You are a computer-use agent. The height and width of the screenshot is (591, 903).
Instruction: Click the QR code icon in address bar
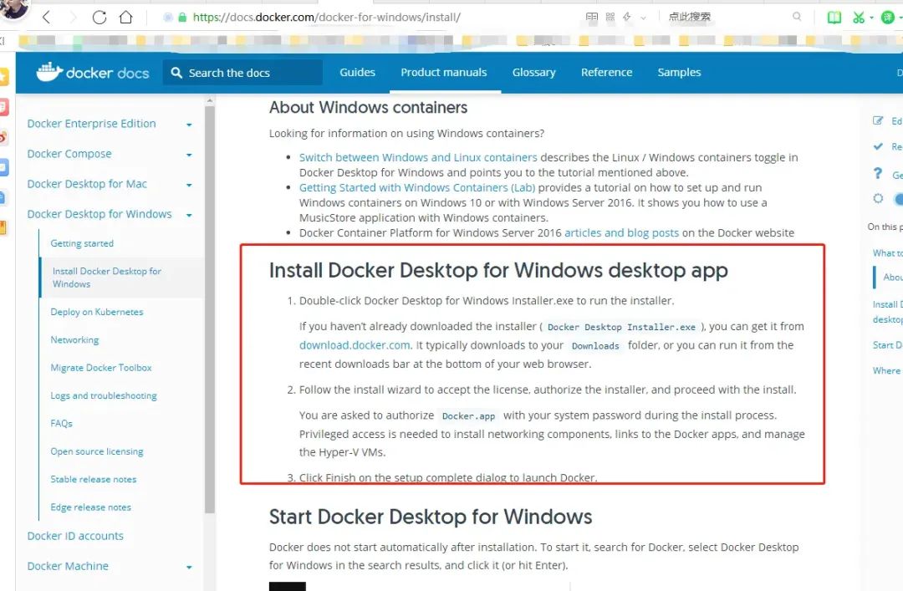pyautogui.click(x=610, y=17)
